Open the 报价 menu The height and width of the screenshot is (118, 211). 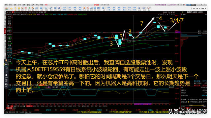pyautogui.click(x=11, y=5)
